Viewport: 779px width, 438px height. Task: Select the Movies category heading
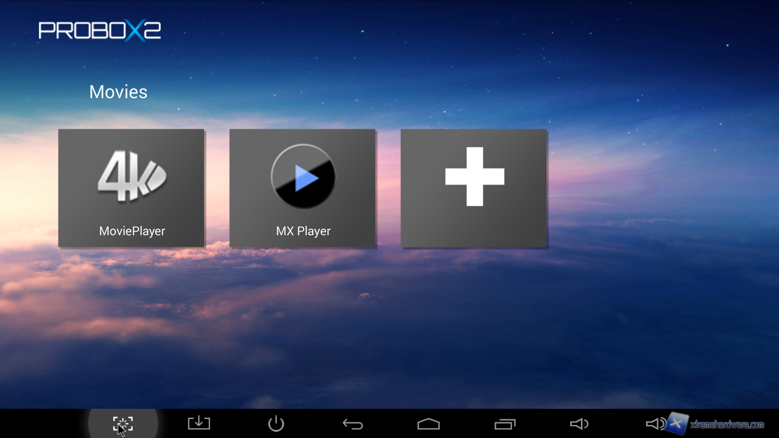[118, 92]
